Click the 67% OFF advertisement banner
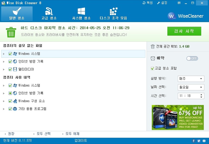This screenshot has width=209, height=144. [177, 117]
